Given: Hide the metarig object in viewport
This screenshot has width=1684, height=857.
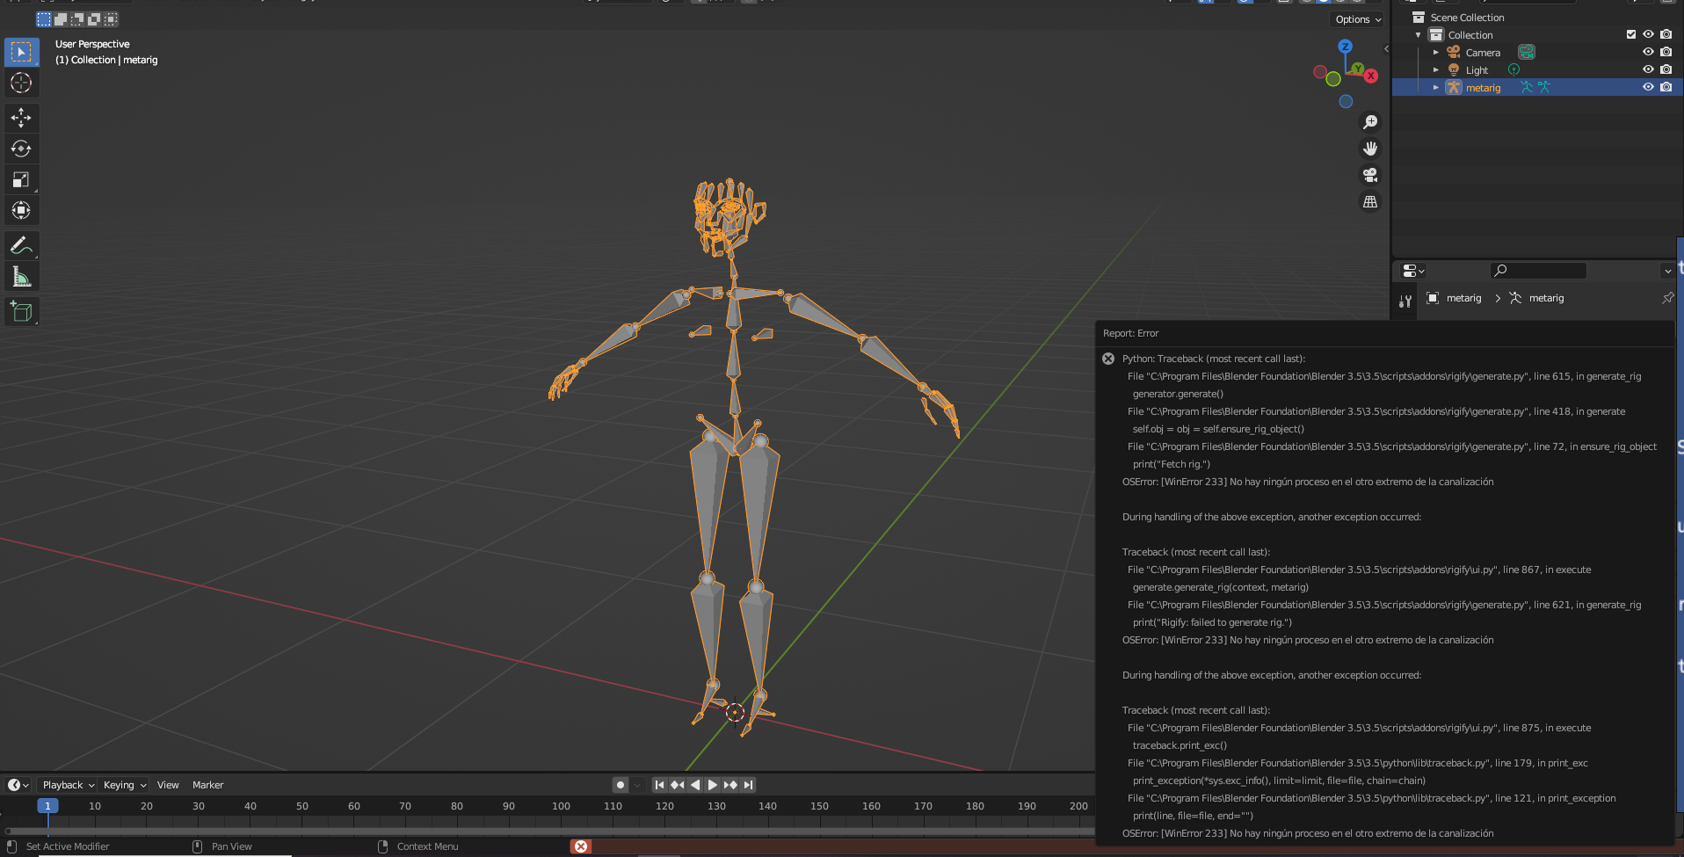Looking at the screenshot, I should coord(1648,87).
